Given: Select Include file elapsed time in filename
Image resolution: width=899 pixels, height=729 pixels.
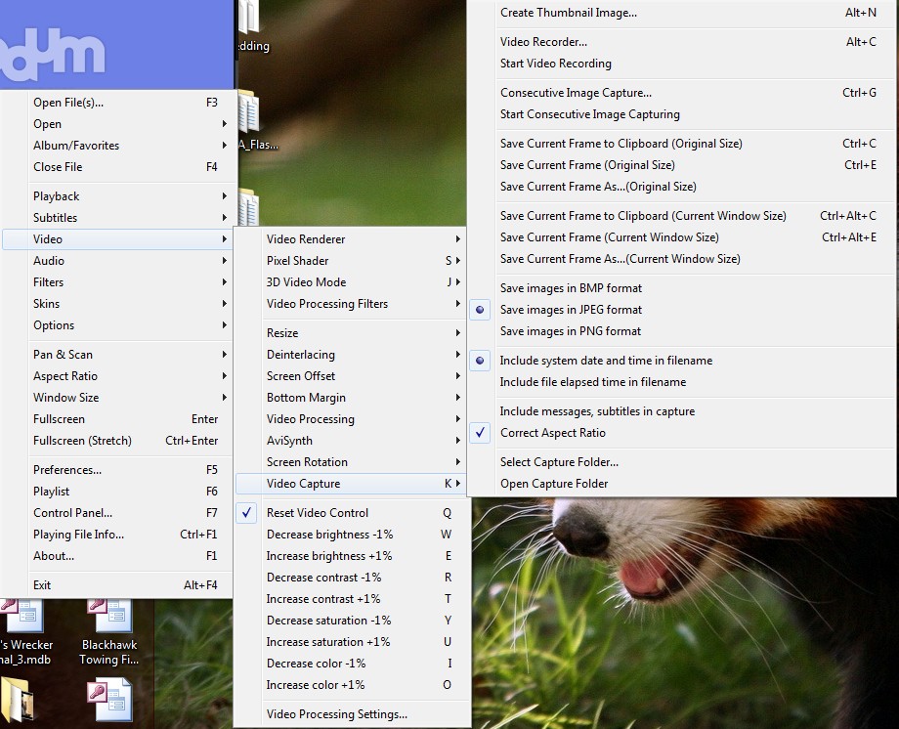Looking at the screenshot, I should [682, 382].
